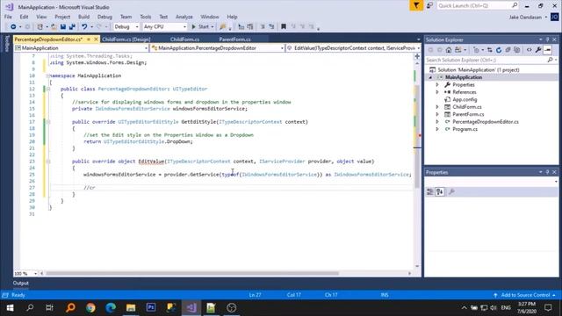Viewport: 562px width, 316px height.
Task: Open Chrome from the Windows taskbar
Action: (x=90, y=307)
